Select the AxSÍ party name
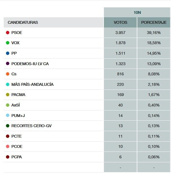Image resolution: width=171 pixels, height=179 pixels. coord(16,105)
